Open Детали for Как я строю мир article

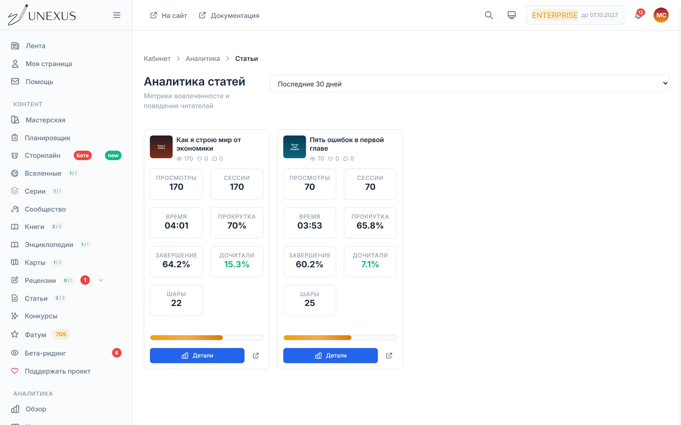coord(197,356)
